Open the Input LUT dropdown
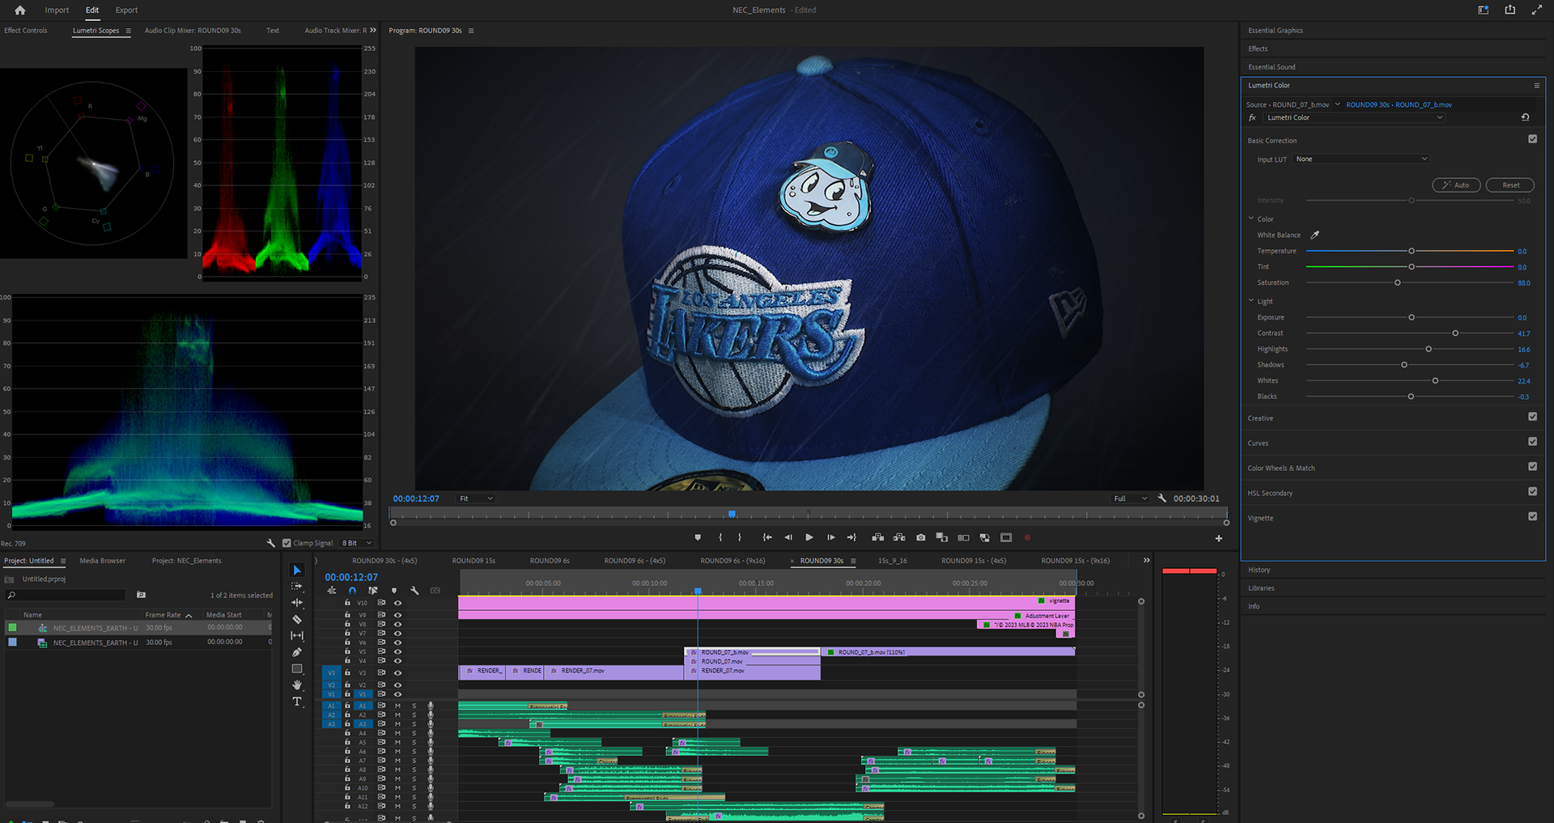The height and width of the screenshot is (823, 1554). point(1361,159)
